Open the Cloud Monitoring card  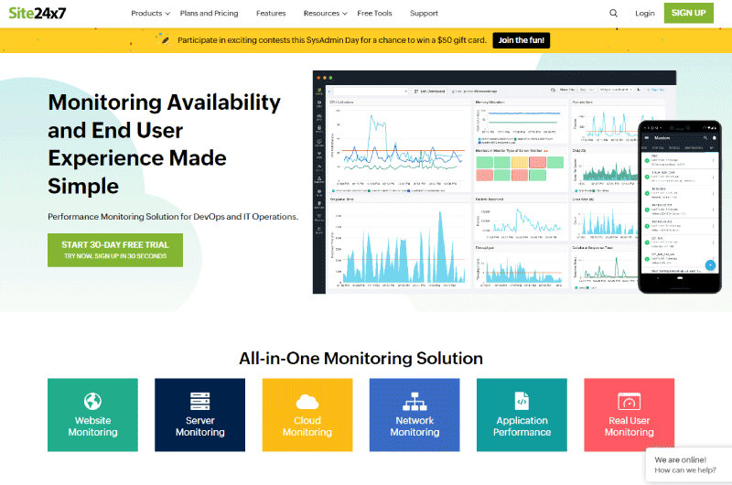pos(307,415)
